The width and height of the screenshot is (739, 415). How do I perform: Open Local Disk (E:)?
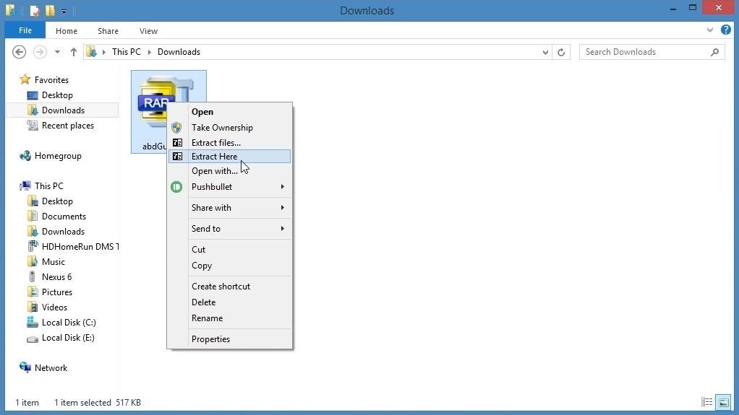[68, 337]
